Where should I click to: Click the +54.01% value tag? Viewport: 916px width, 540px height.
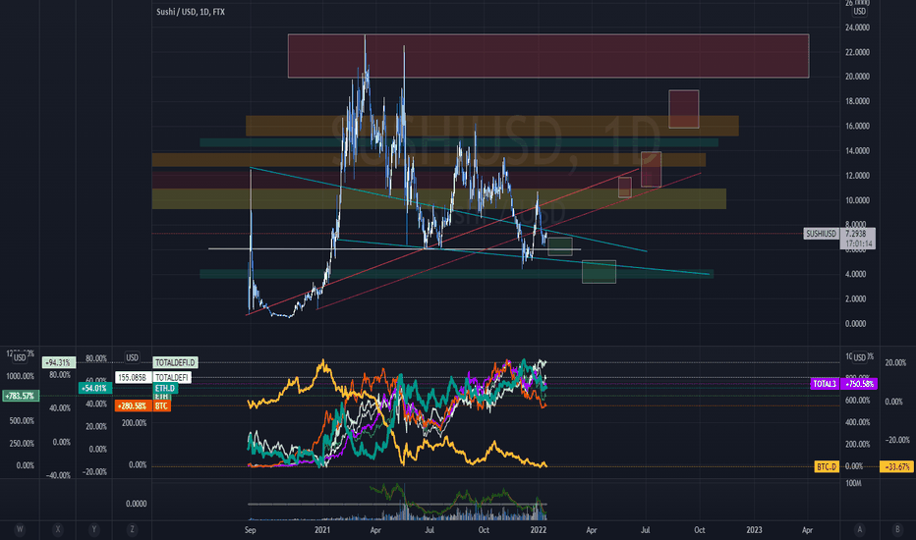[94, 388]
